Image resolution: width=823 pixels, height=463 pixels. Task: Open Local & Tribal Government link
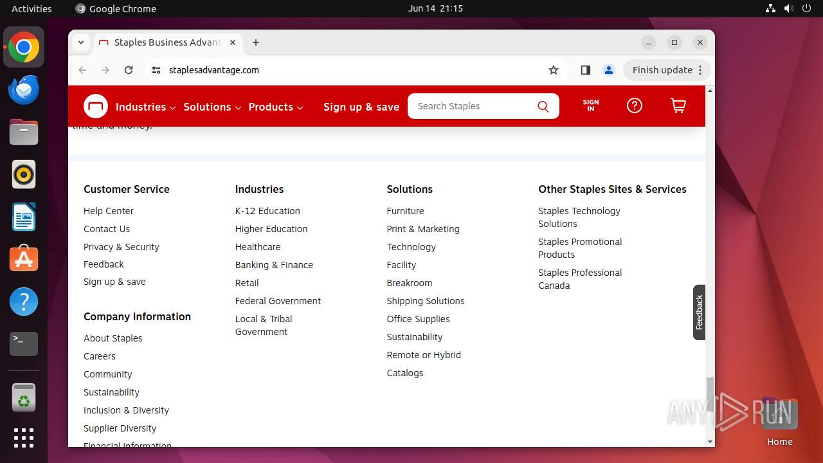[x=264, y=325]
